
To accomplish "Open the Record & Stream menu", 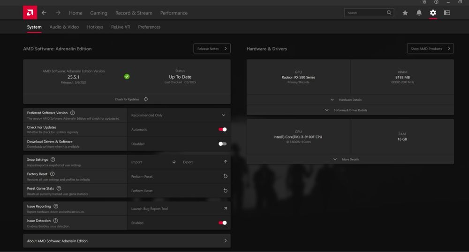I will (x=134, y=13).
